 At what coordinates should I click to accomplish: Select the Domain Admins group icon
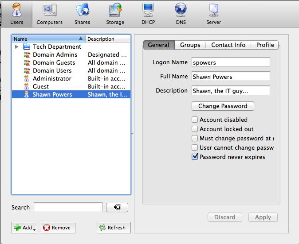pyautogui.click(x=26, y=55)
